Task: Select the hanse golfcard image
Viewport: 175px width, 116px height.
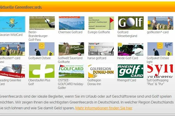Action: click(x=101, y=49)
